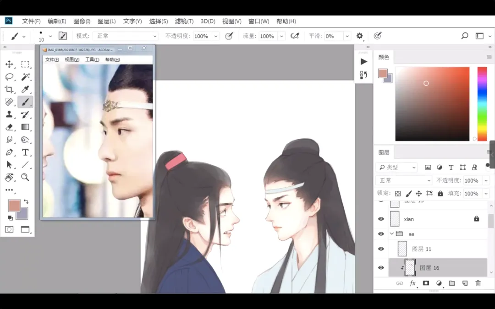
Task: Select the xian layer thumbnail
Action: click(x=395, y=219)
